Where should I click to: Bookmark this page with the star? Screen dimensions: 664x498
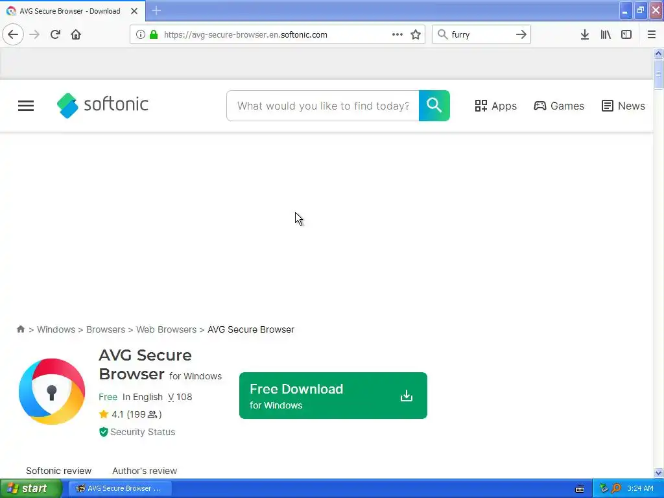pyautogui.click(x=416, y=34)
